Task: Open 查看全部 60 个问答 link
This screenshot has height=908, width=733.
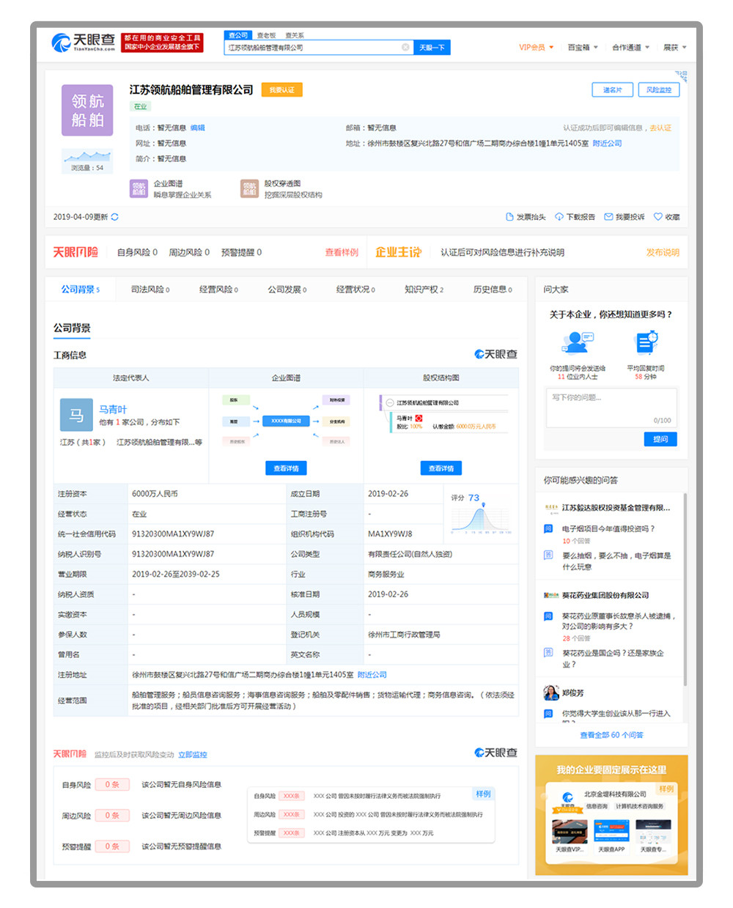Action: [611, 735]
